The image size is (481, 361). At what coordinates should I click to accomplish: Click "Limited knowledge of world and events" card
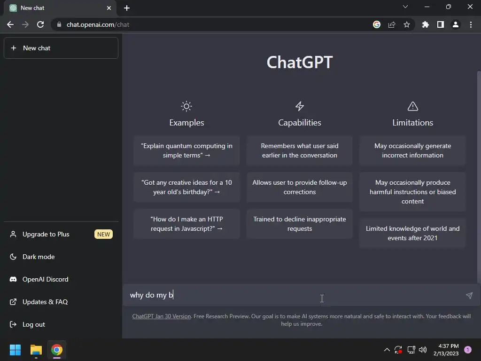412,233
